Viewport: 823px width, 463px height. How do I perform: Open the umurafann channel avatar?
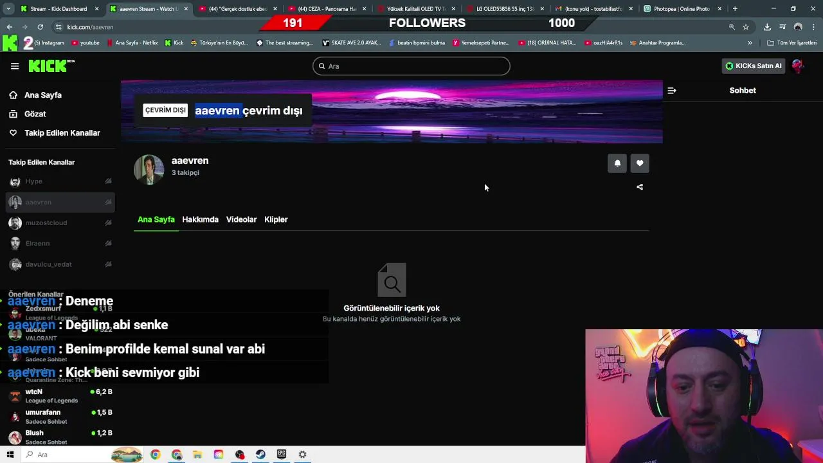coord(15,417)
